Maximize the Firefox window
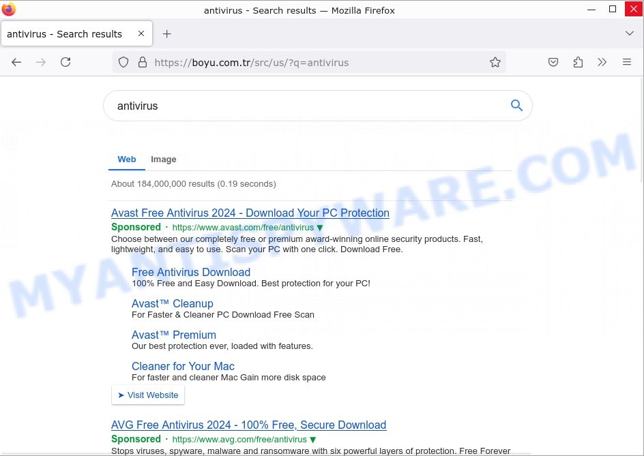 pyautogui.click(x=613, y=9)
